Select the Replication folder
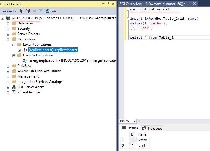The image size is (210, 151). (26, 39)
